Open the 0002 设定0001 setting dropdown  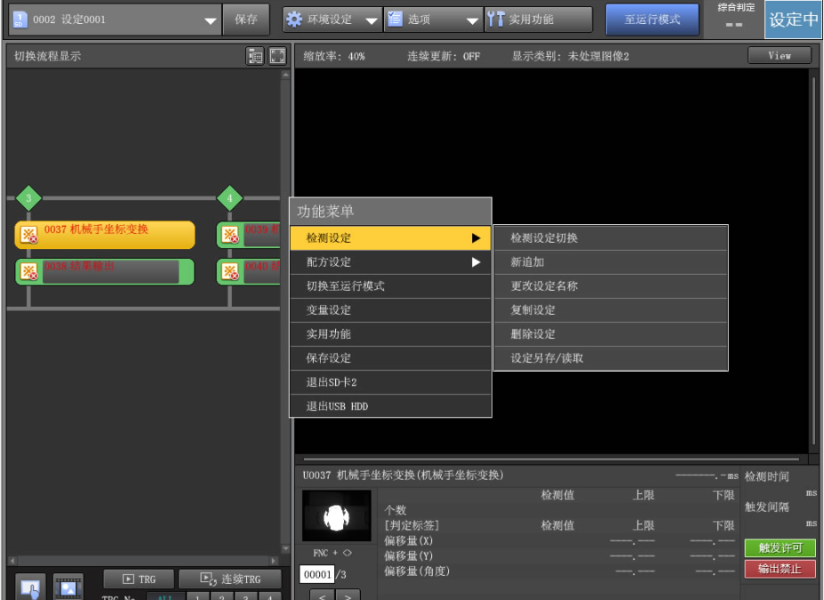[115, 20]
